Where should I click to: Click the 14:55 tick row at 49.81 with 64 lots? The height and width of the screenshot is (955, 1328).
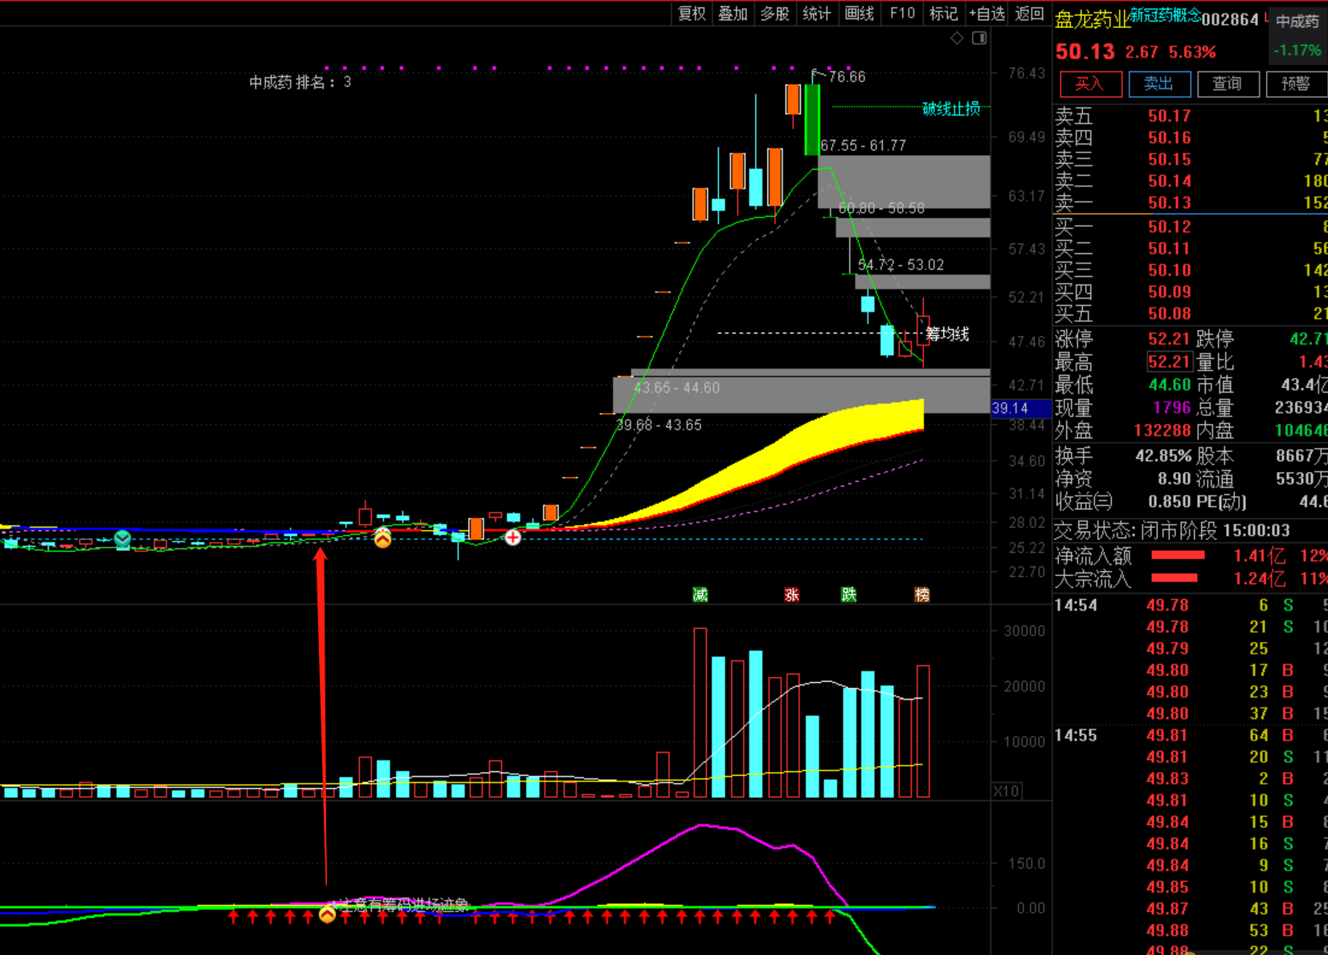pyautogui.click(x=1191, y=735)
